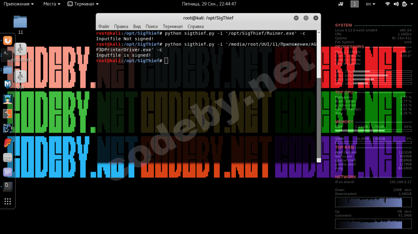Open the Terminal icon in the dock
The width and height of the screenshot is (418, 234).
(7, 55)
